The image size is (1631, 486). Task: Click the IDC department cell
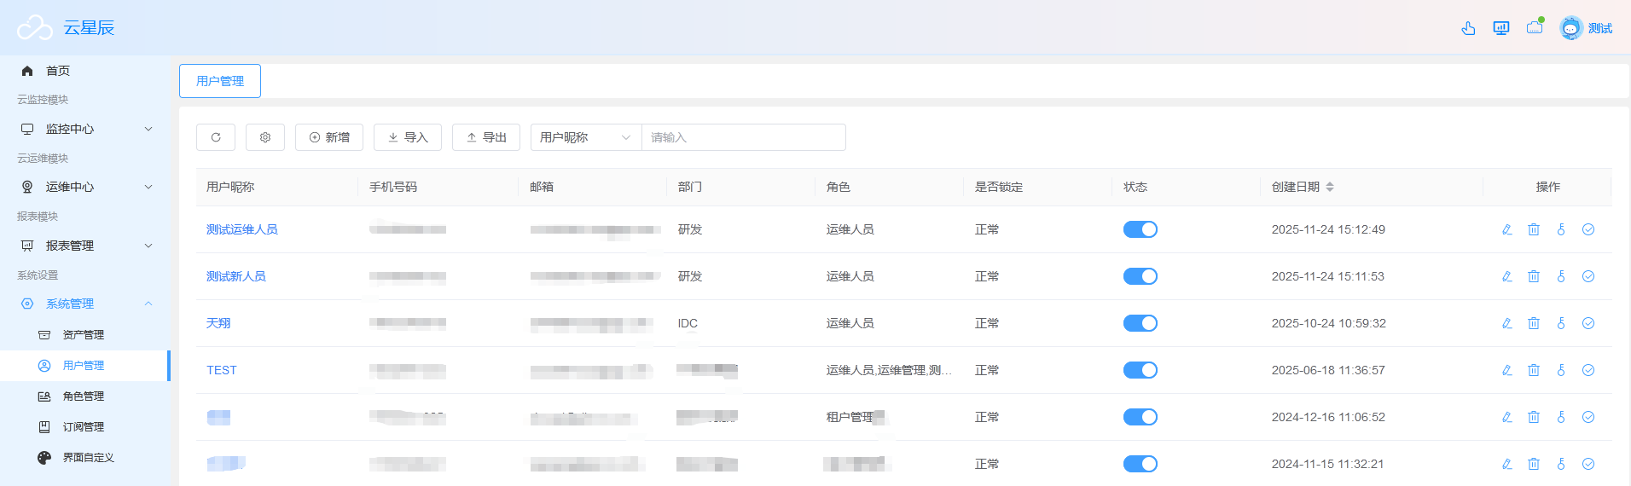tap(688, 323)
